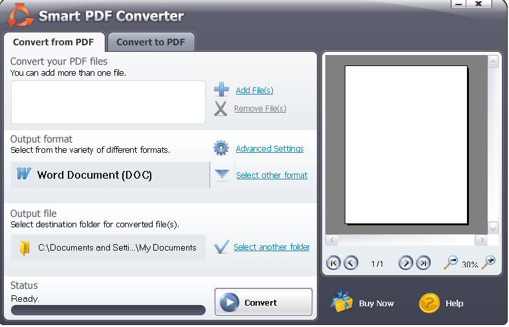This screenshot has height=327, width=509.
Task: Click the blue checkmark folder selection icon
Action: pos(221,247)
